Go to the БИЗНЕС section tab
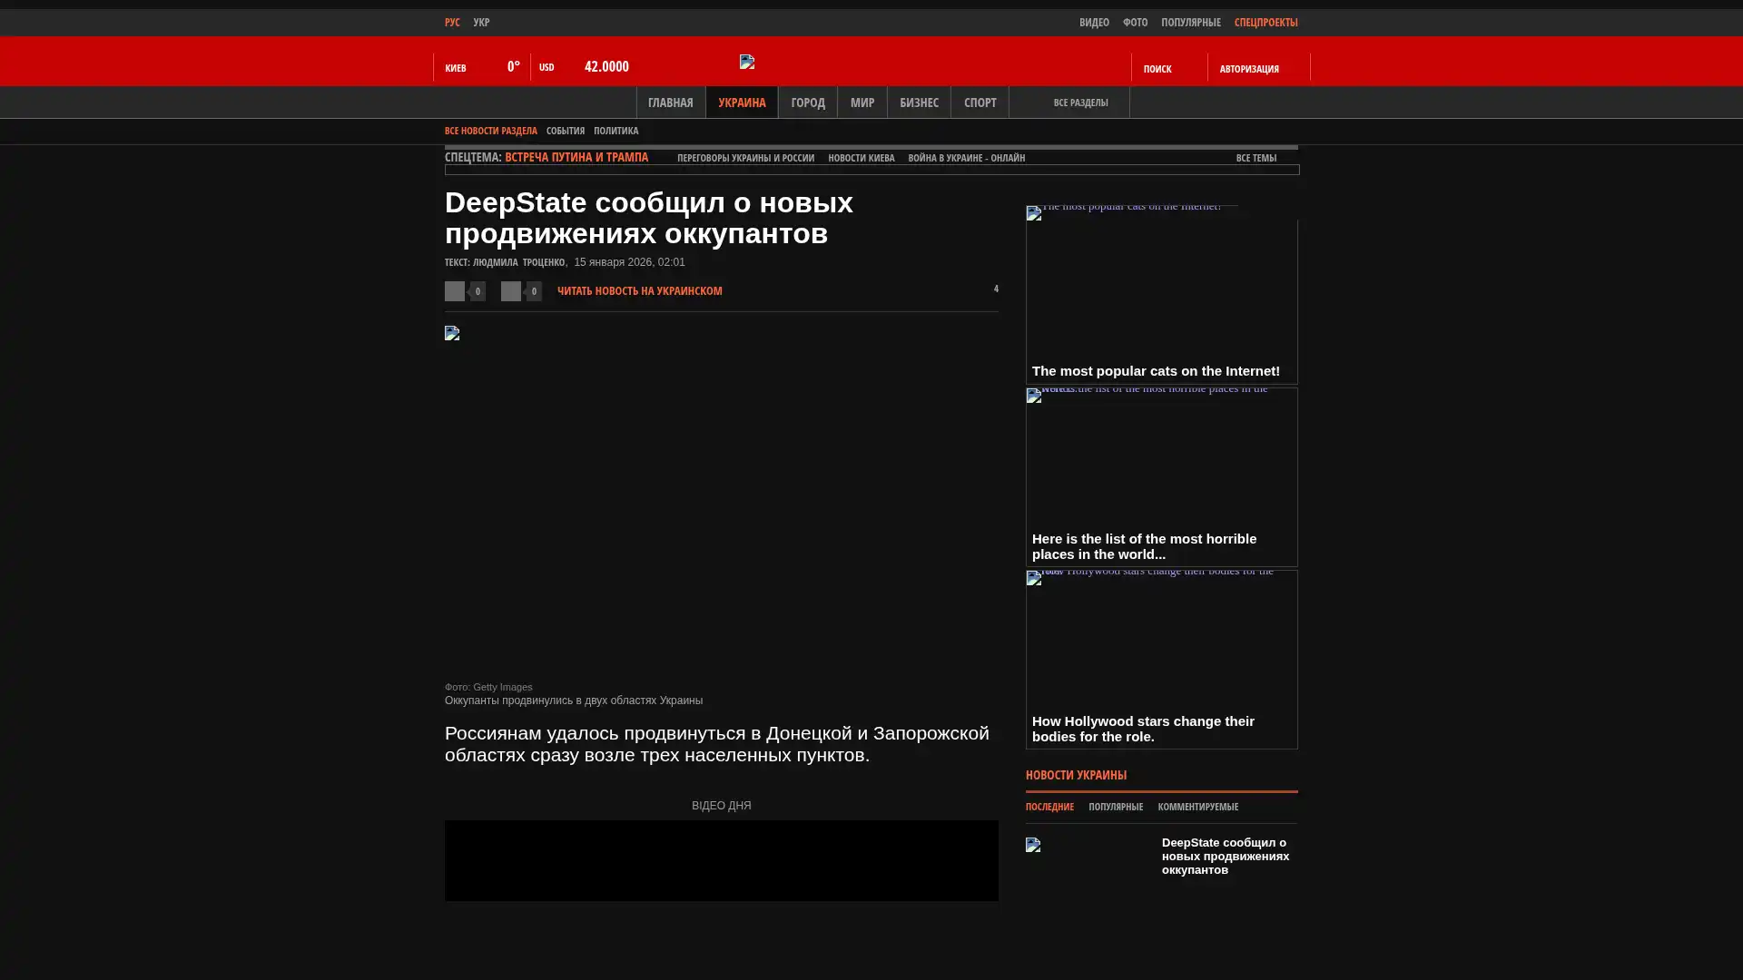1743x980 pixels. (x=919, y=103)
